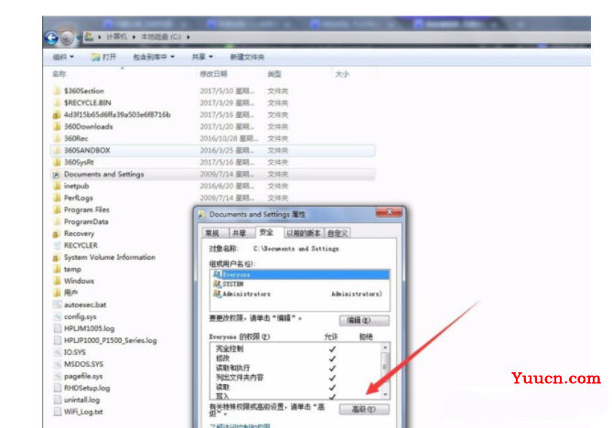The width and height of the screenshot is (612, 428).
Task: Select the 用户 folder icon
Action: click(58, 293)
